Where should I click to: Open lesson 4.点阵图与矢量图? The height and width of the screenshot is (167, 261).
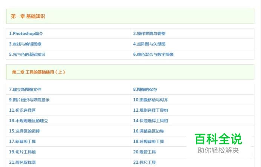tap(149, 44)
